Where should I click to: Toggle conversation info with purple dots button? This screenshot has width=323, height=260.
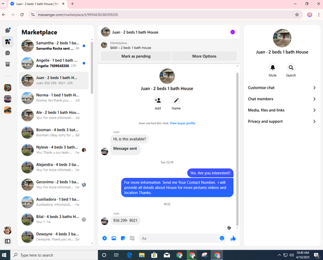click(233, 32)
